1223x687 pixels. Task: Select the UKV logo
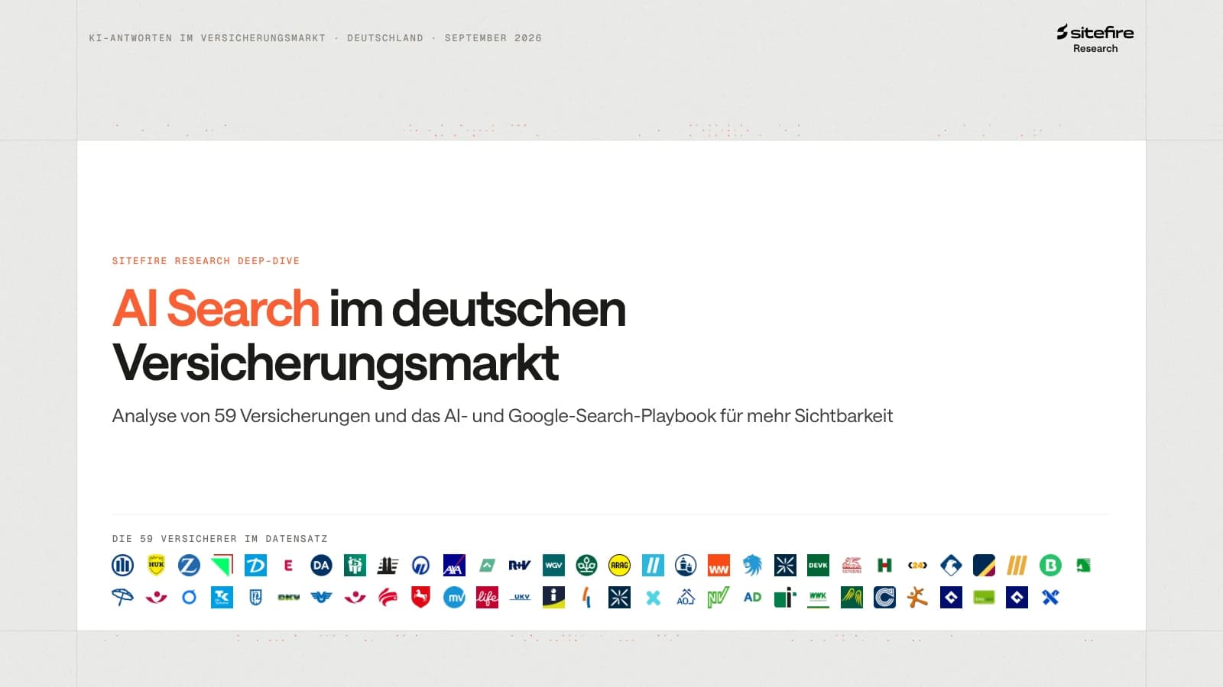click(x=521, y=597)
